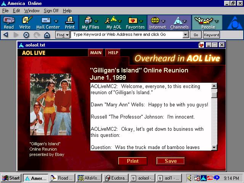Click the AOL LIVE logo text
Image resolution: width=244 pixels, height=183 pixels.
[34, 53]
